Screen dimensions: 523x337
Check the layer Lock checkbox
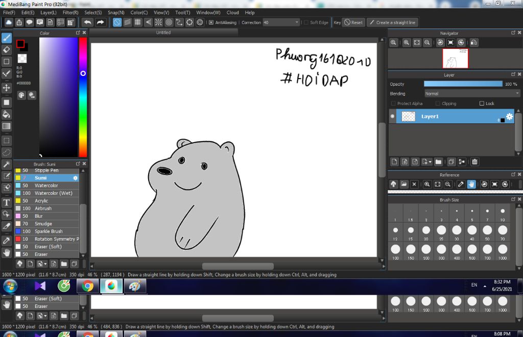[x=482, y=103]
